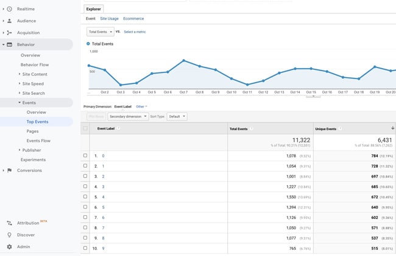
Task: Open the Behavior window icon
Action: pos(9,44)
